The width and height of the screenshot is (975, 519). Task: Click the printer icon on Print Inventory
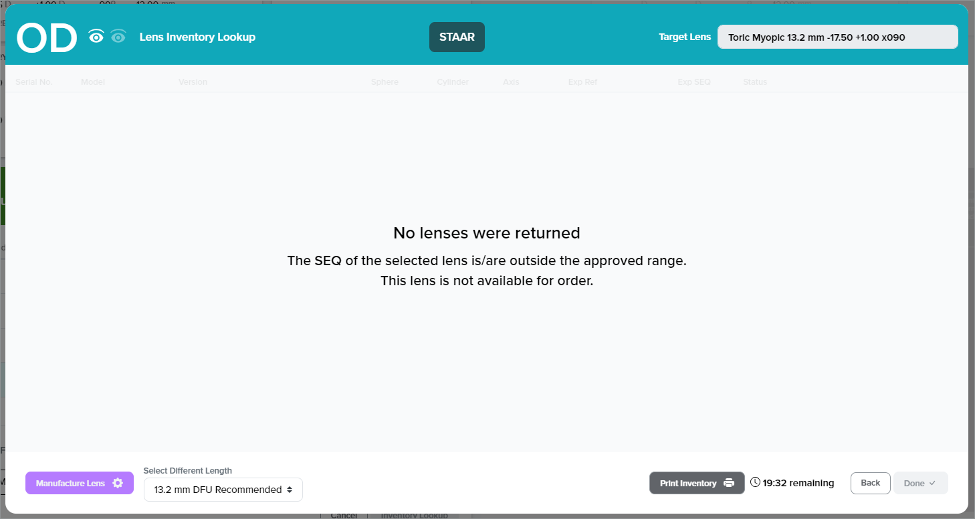(x=729, y=483)
